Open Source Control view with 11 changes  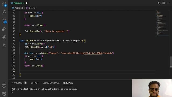[x=4, y=21]
